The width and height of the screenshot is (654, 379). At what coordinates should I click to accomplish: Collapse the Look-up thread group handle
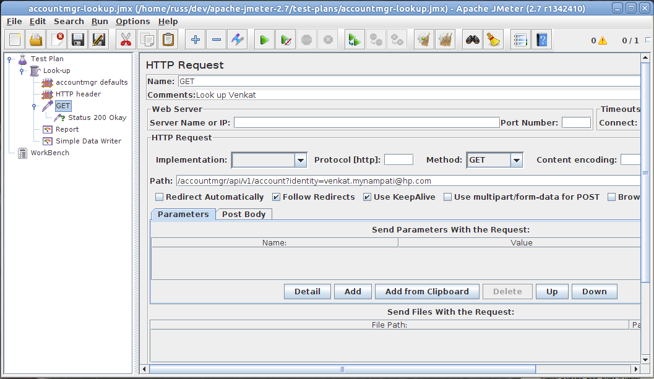pos(22,71)
